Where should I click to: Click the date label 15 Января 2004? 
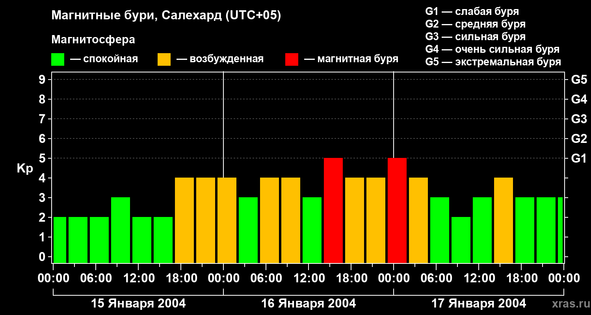138,304
